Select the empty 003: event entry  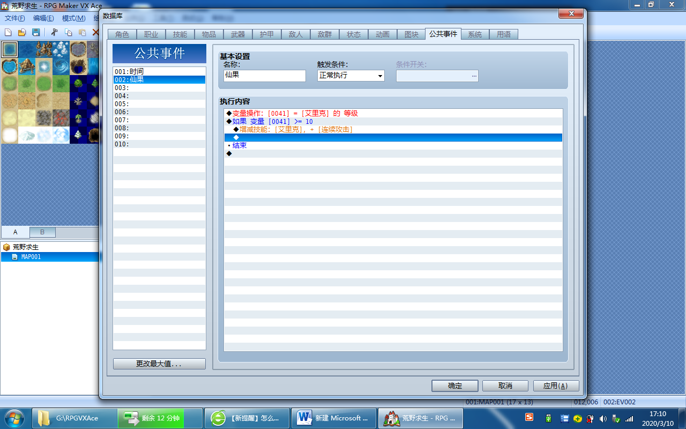click(x=159, y=87)
